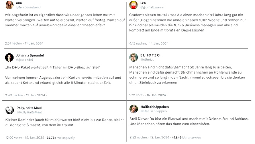Image resolution: width=255 pixels, height=144 pixels.
Task: Open the 47.849 Mal angezeigt view count
Action: coord(186,138)
